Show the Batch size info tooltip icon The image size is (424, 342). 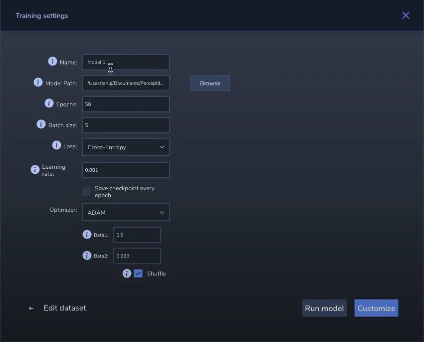point(41,124)
